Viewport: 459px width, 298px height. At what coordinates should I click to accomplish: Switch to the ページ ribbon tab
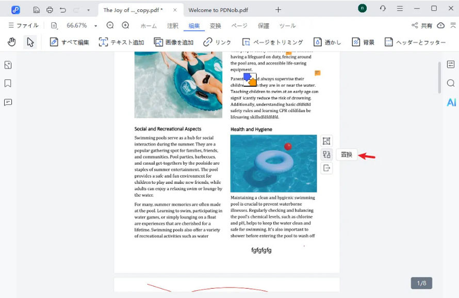pos(239,26)
